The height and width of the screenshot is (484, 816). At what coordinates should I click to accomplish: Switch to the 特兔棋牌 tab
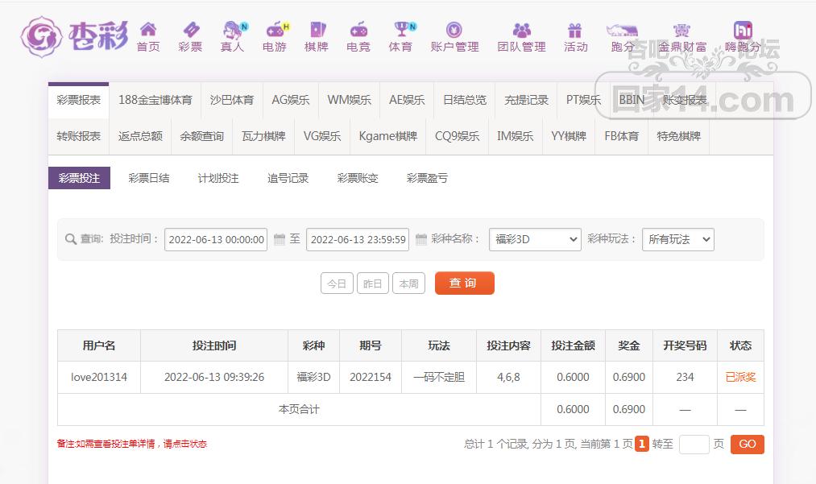679,136
